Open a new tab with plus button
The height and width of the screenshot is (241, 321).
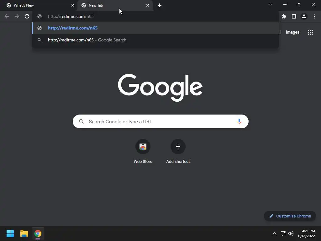(160, 5)
